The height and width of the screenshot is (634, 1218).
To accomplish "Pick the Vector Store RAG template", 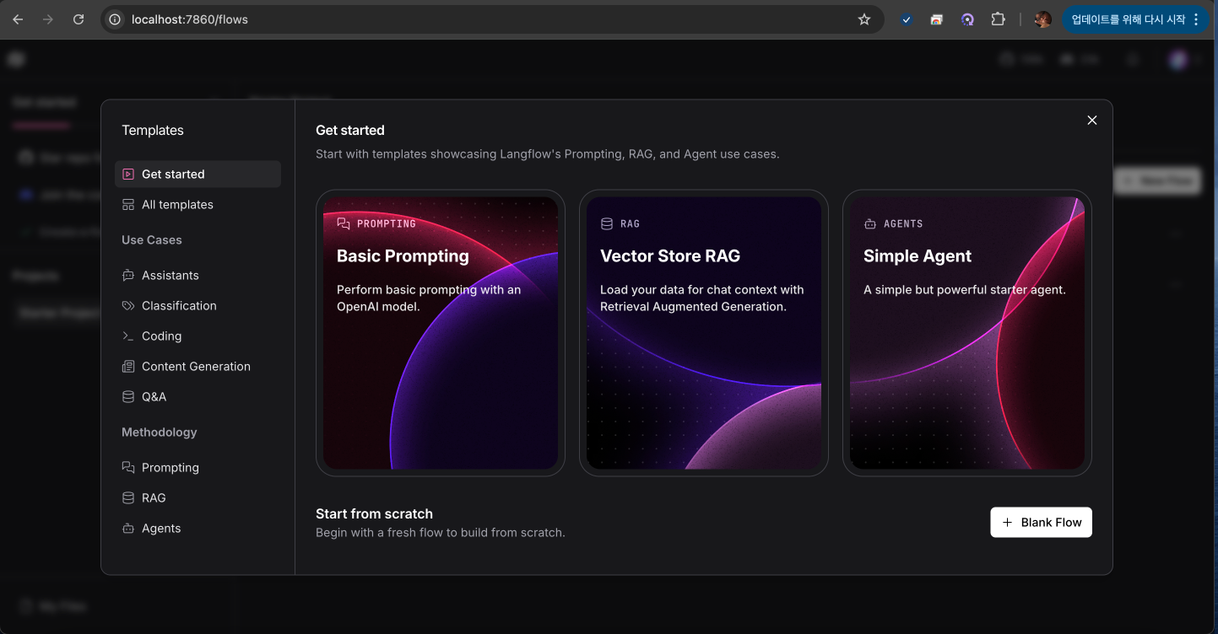I will [703, 333].
